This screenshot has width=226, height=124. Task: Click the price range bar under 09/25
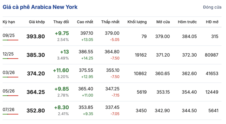(10, 40)
